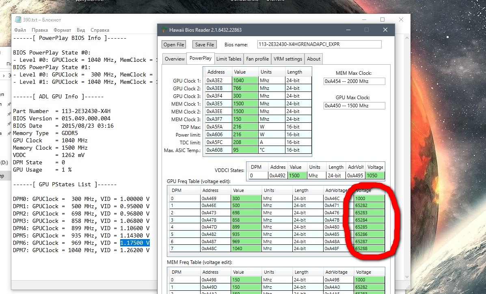Select GPU table voltage cell 65288
486x294 pixels.
point(369,248)
